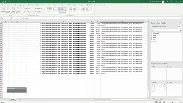This screenshot has width=183, height=103.
Task: Adjust the zoom slider in status bar
Action: tap(172, 102)
